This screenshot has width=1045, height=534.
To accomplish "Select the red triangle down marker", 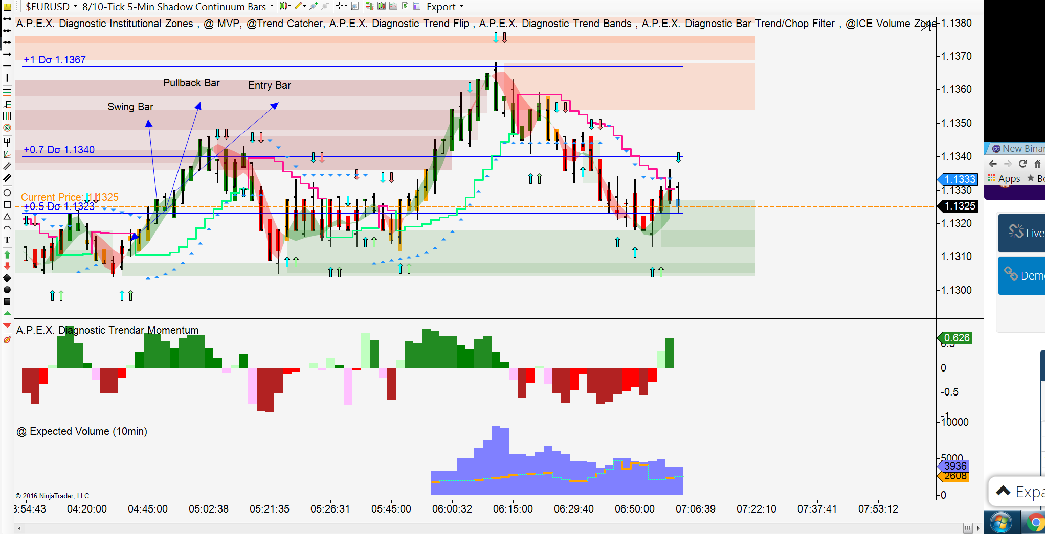I will pyautogui.click(x=7, y=325).
